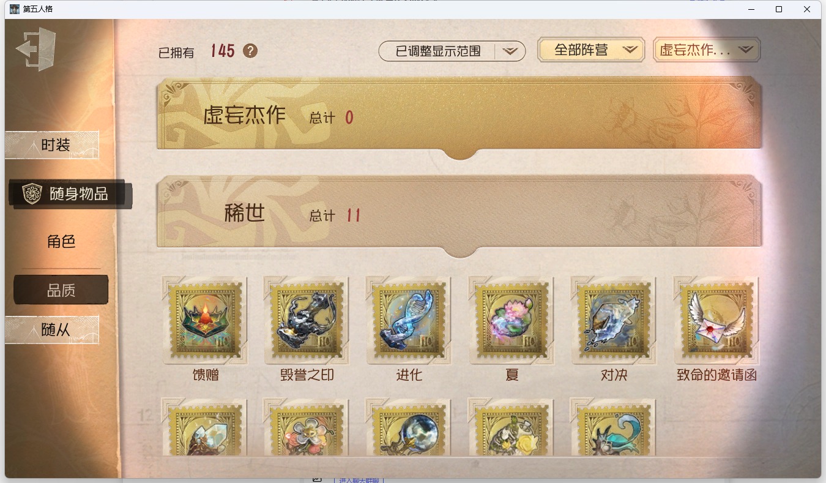
Task: Sort by 品质 option
Action: click(x=61, y=290)
